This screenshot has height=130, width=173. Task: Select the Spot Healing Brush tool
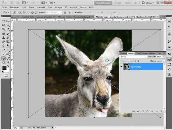coord(4,34)
